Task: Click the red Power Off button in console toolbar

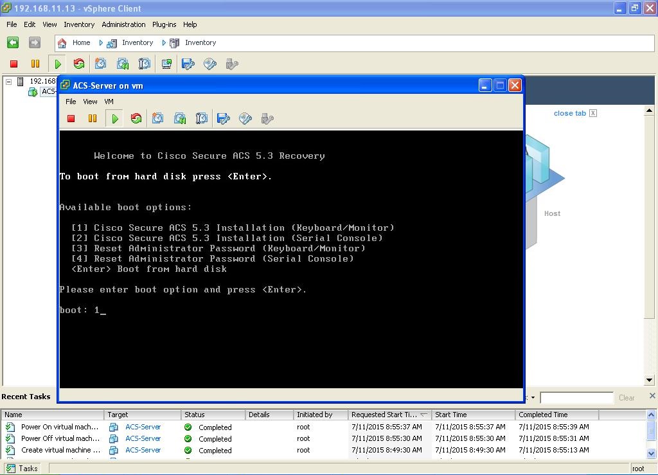Action: coord(71,119)
